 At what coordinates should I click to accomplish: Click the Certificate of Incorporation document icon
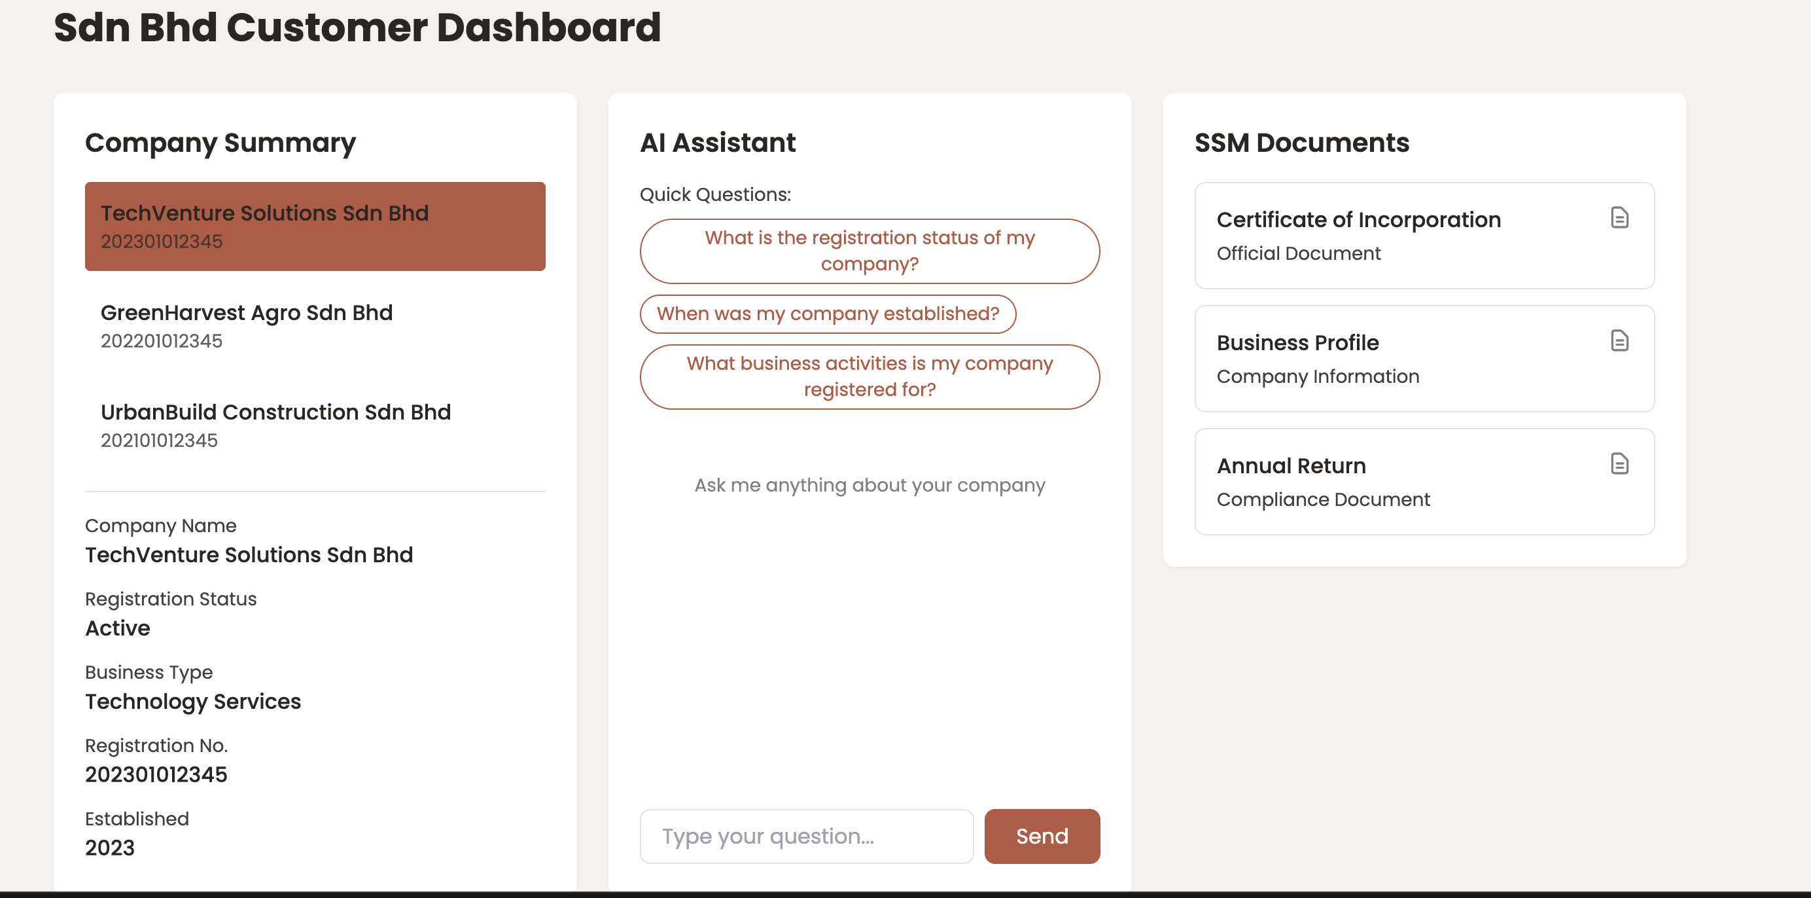(x=1619, y=217)
